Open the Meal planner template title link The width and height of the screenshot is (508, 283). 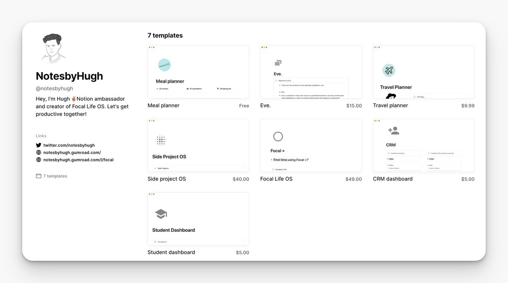[163, 105]
